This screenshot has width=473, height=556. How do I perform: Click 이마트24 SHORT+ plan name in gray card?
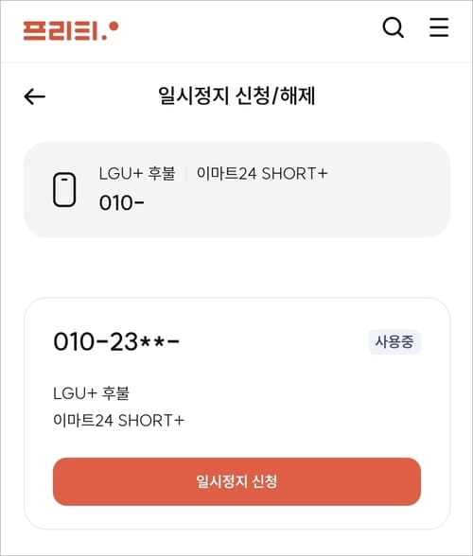[262, 174]
